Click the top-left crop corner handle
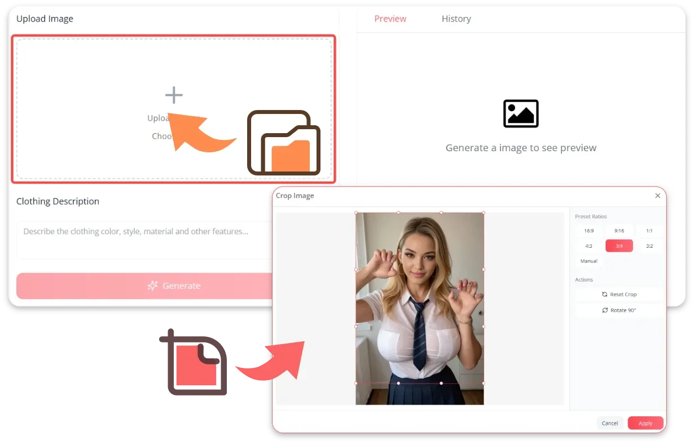Image resolution: width=694 pixels, height=444 pixels. [x=356, y=213]
